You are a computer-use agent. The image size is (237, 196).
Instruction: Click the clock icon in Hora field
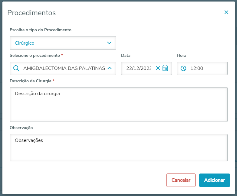click(x=183, y=68)
